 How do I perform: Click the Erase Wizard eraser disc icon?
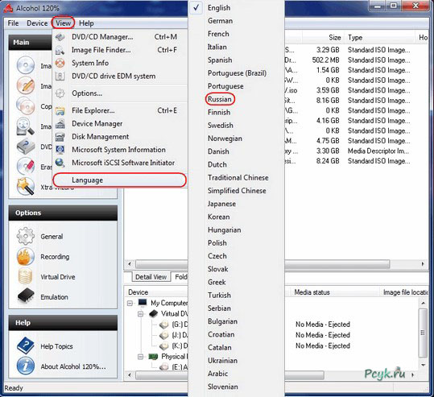(26, 166)
